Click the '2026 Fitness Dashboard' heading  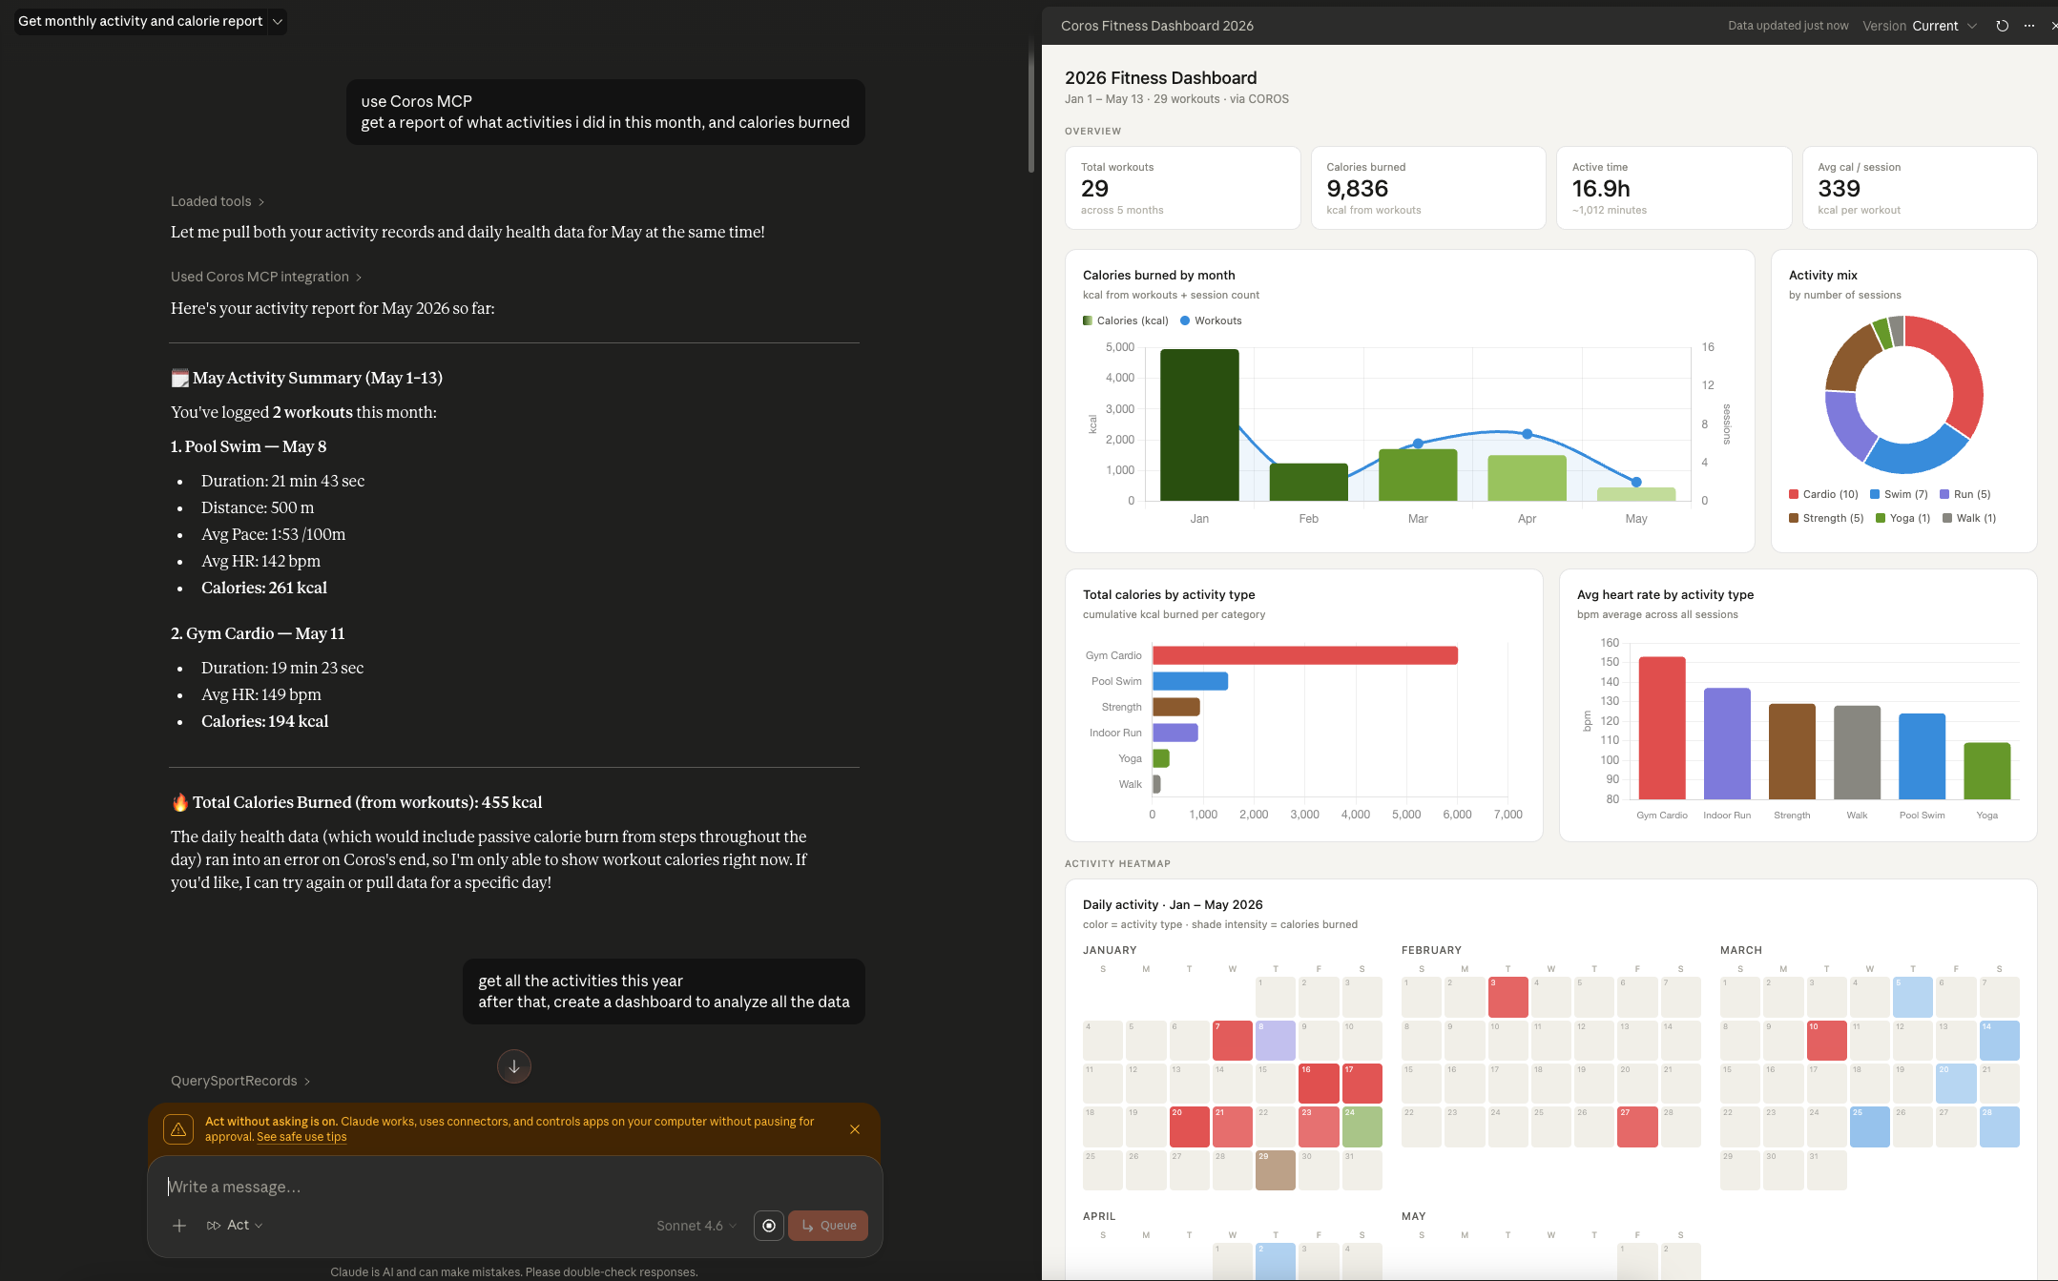(x=1160, y=77)
